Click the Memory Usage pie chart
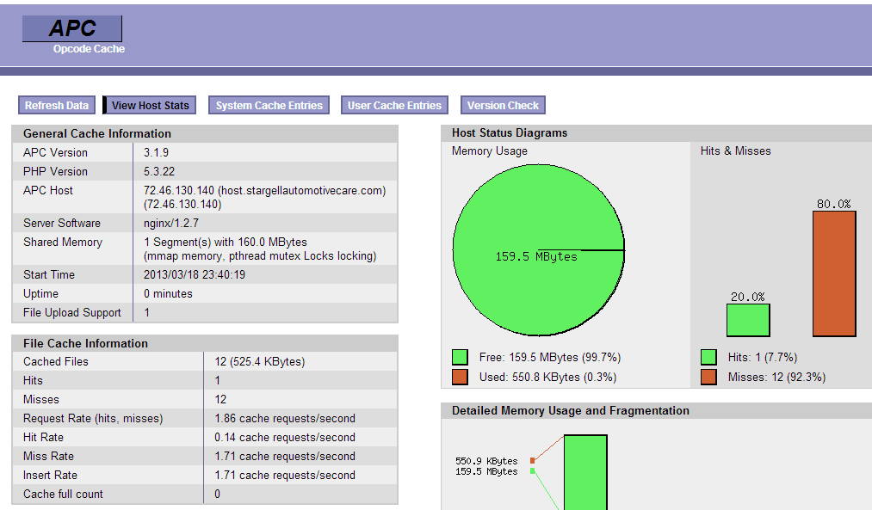The height and width of the screenshot is (510, 872). [538, 249]
